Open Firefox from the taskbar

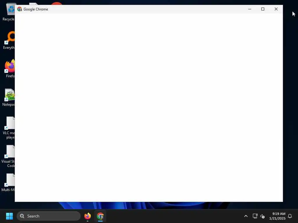point(88,216)
